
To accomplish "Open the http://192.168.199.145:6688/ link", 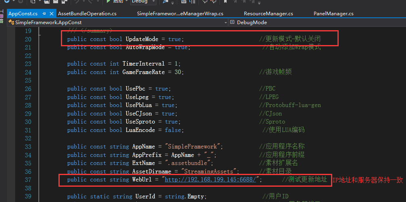I will coord(210,179).
